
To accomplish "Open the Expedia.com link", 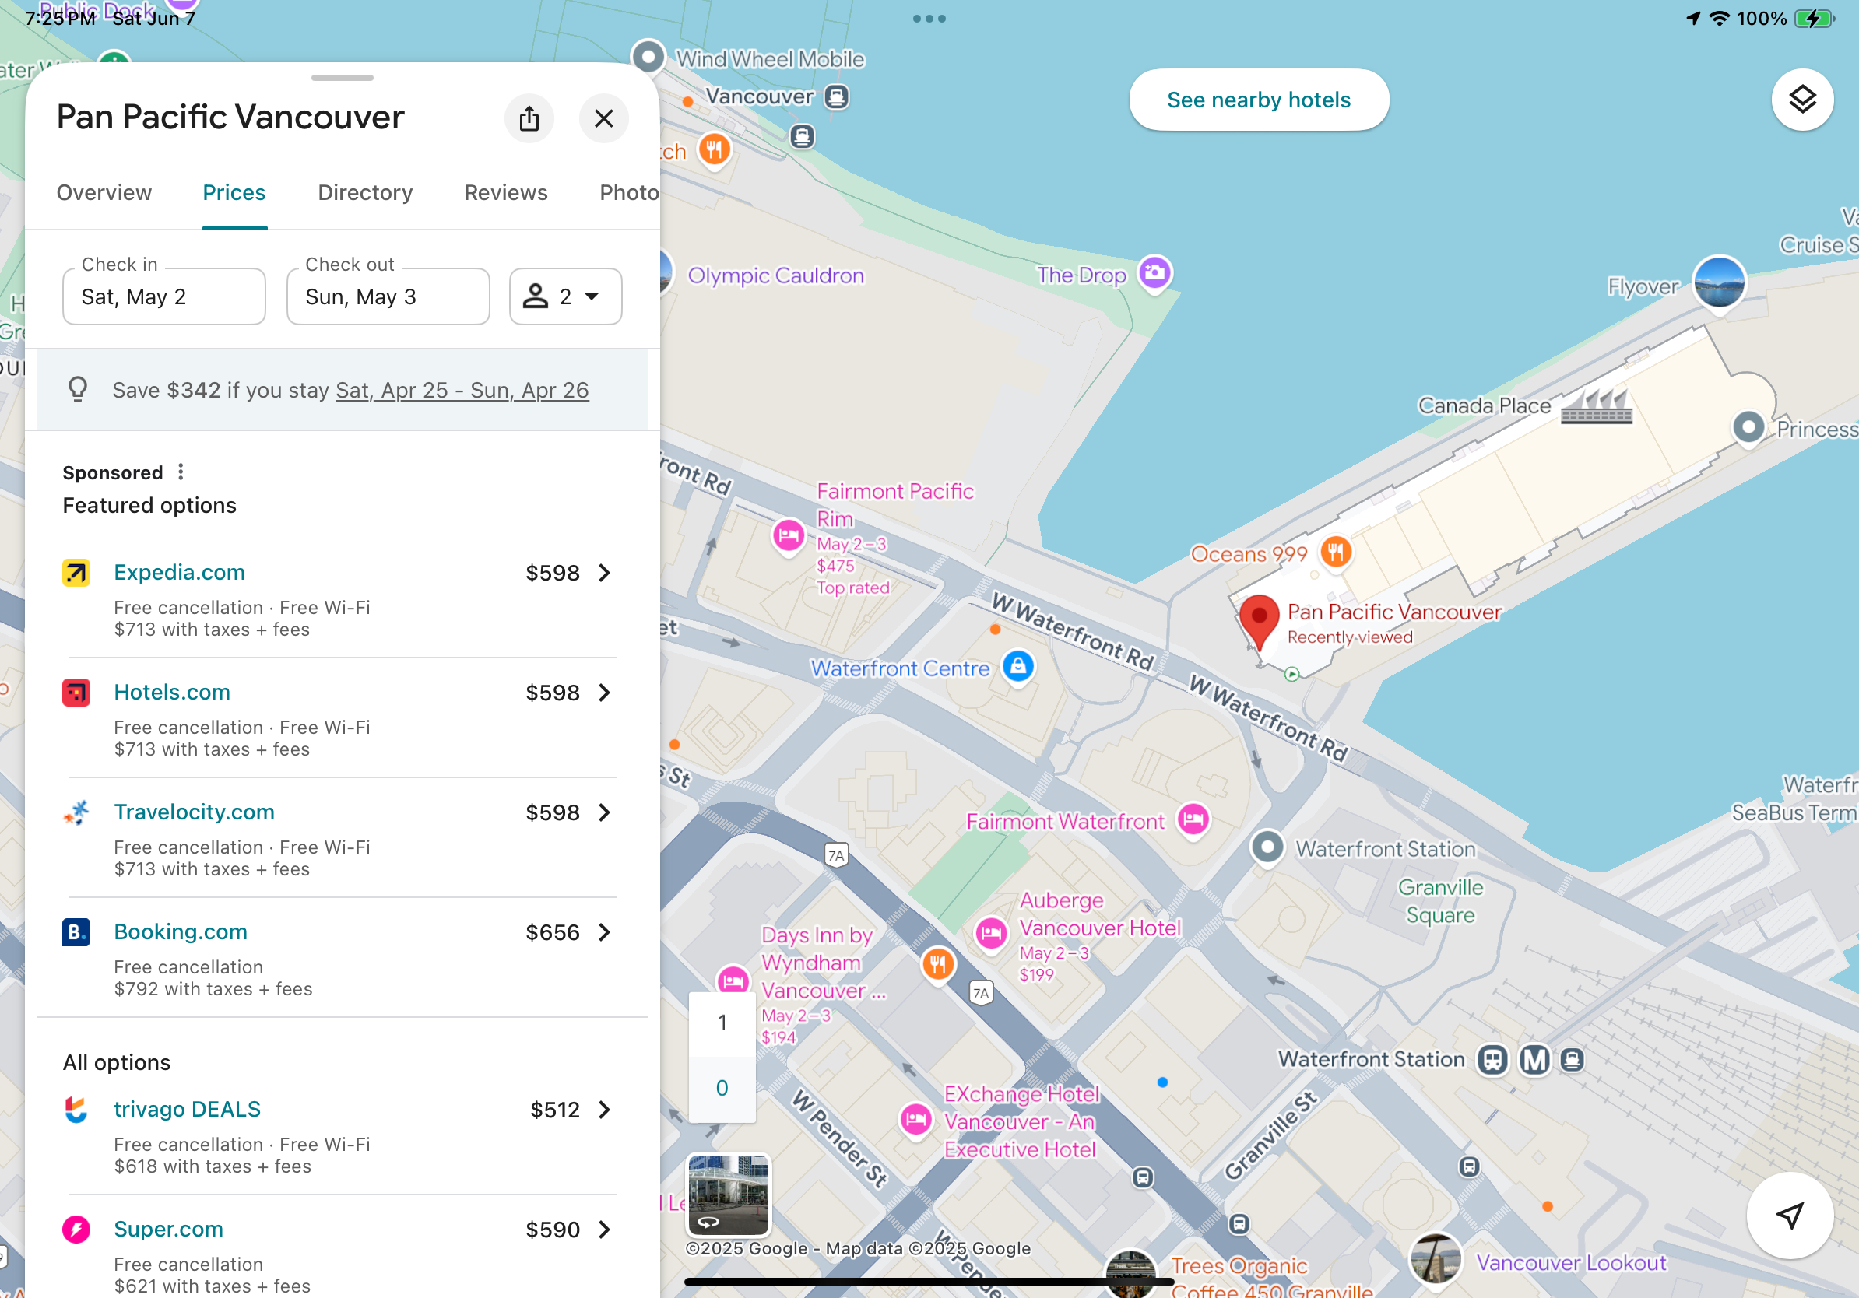I will click(179, 572).
